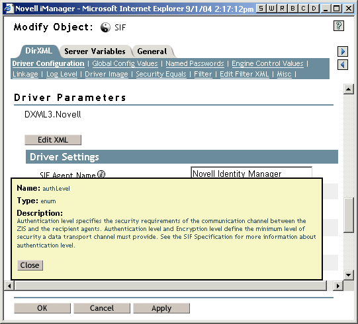Viewport: 358px width, 324px height.
Task: Click the Internet Explorer title bar icon
Action: (9, 9)
